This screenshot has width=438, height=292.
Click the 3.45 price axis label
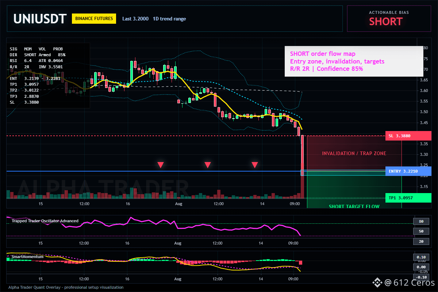click(424, 123)
